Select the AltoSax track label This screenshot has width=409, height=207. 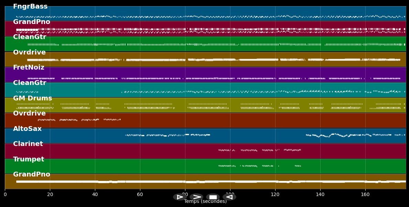(27, 129)
